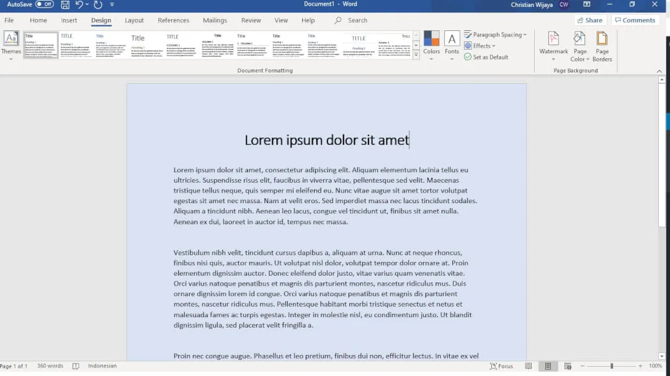
Task: Select the second style set with uppercase TITLE
Action: pos(76,45)
